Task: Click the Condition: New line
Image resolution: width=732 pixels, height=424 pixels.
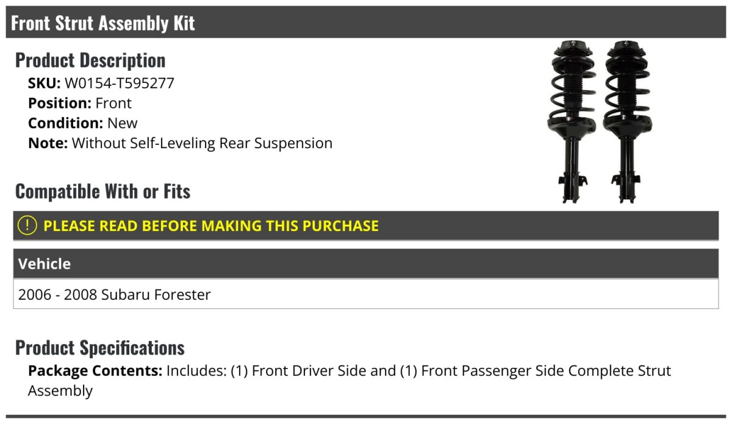Action: (x=83, y=123)
